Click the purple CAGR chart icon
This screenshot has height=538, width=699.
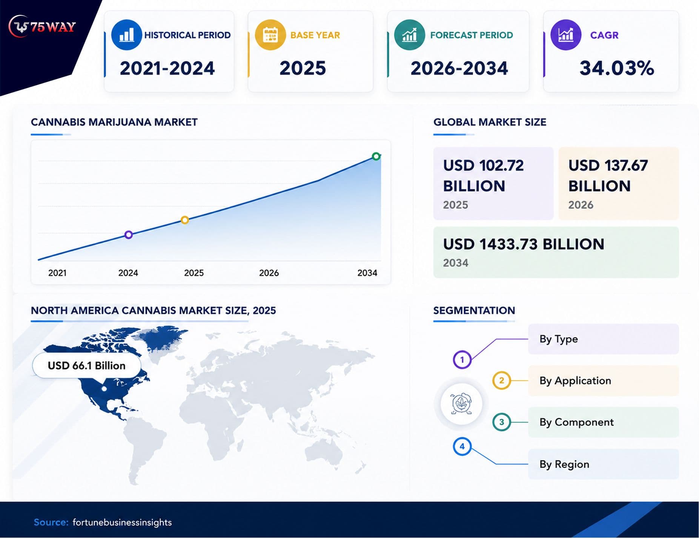565,35
